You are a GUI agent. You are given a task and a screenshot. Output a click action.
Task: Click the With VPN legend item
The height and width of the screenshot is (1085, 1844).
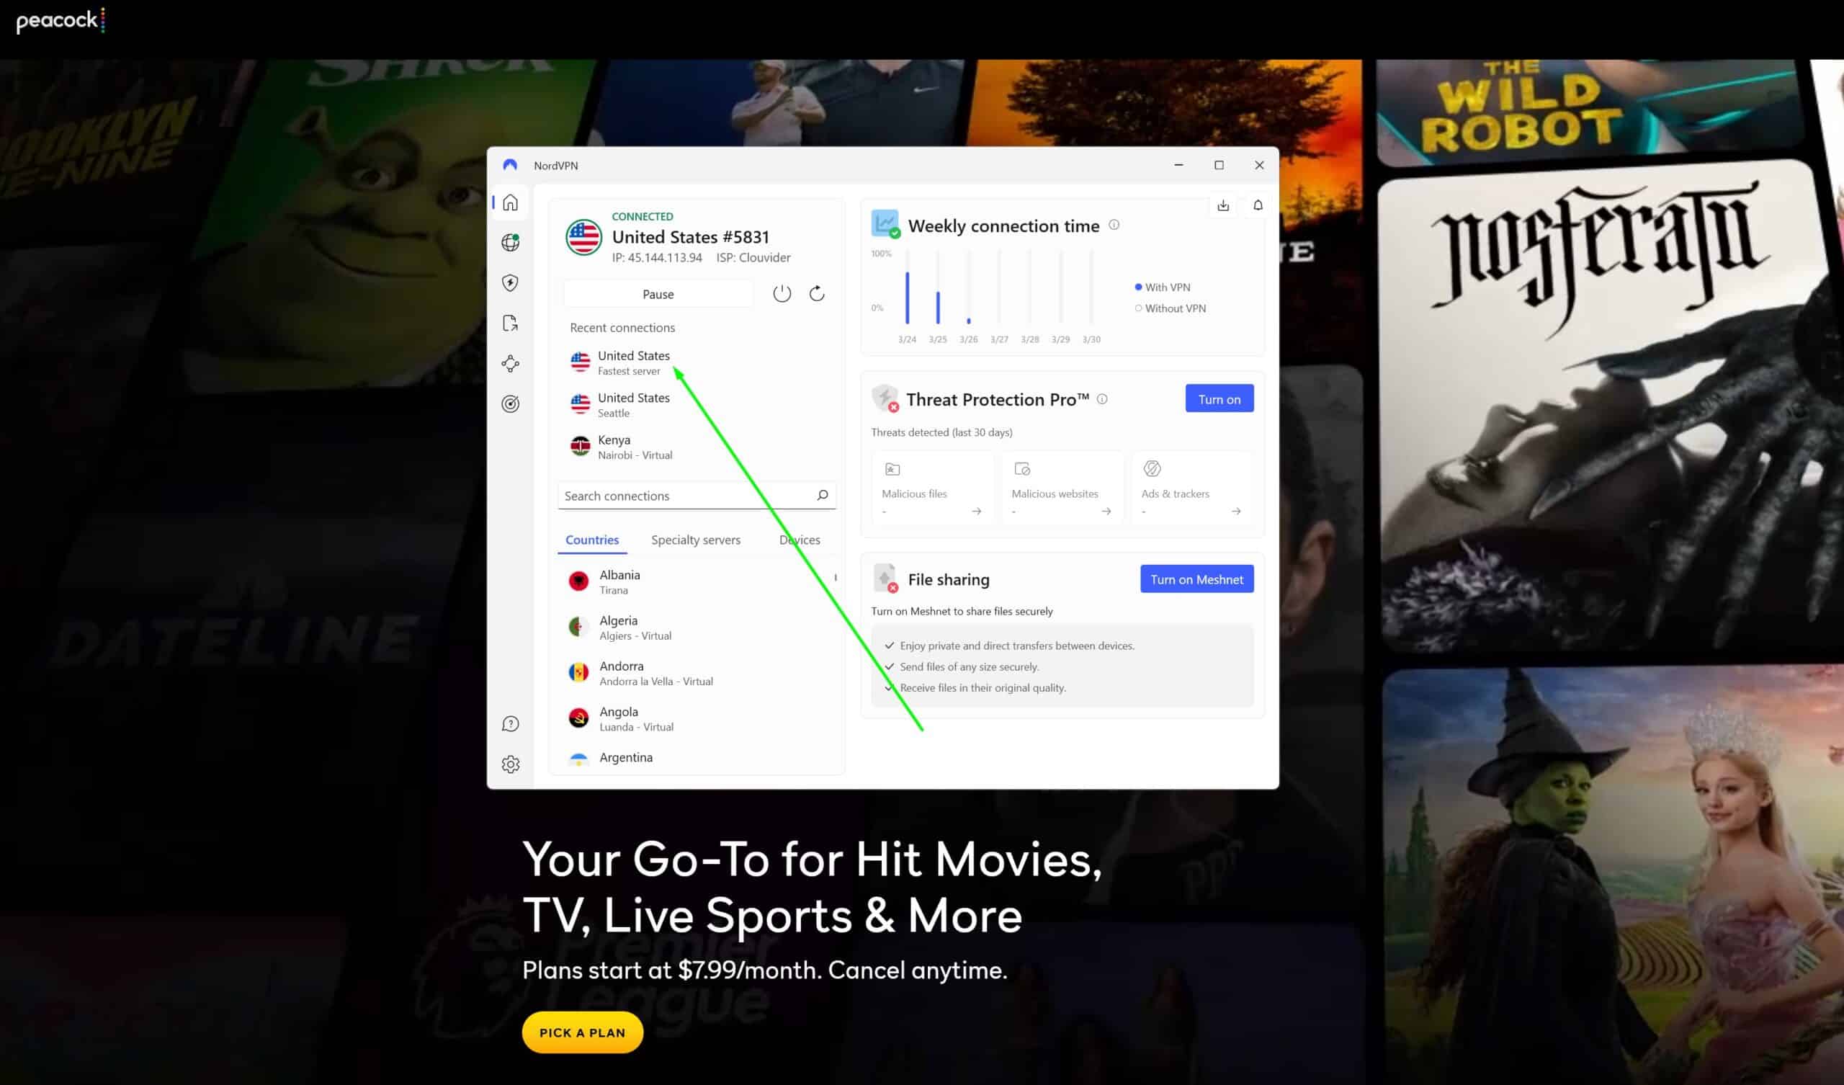pyautogui.click(x=1163, y=287)
